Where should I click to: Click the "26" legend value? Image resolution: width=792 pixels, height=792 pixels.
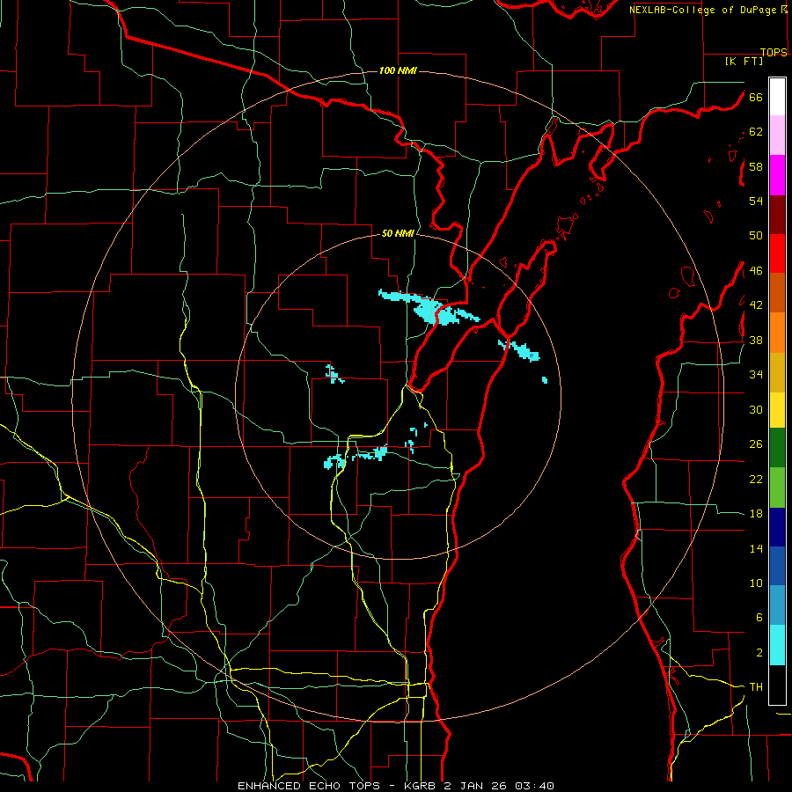pos(756,444)
